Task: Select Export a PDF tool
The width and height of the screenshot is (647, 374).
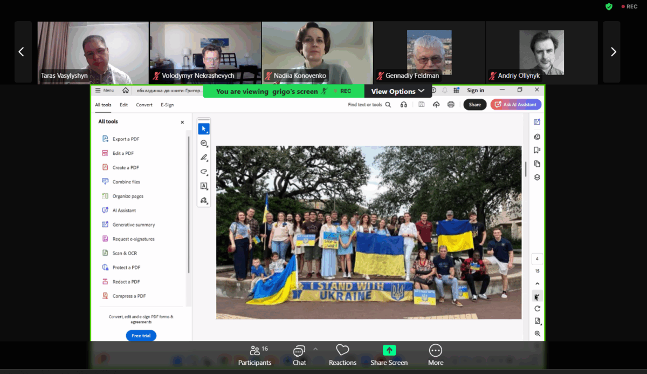Action: (x=126, y=139)
